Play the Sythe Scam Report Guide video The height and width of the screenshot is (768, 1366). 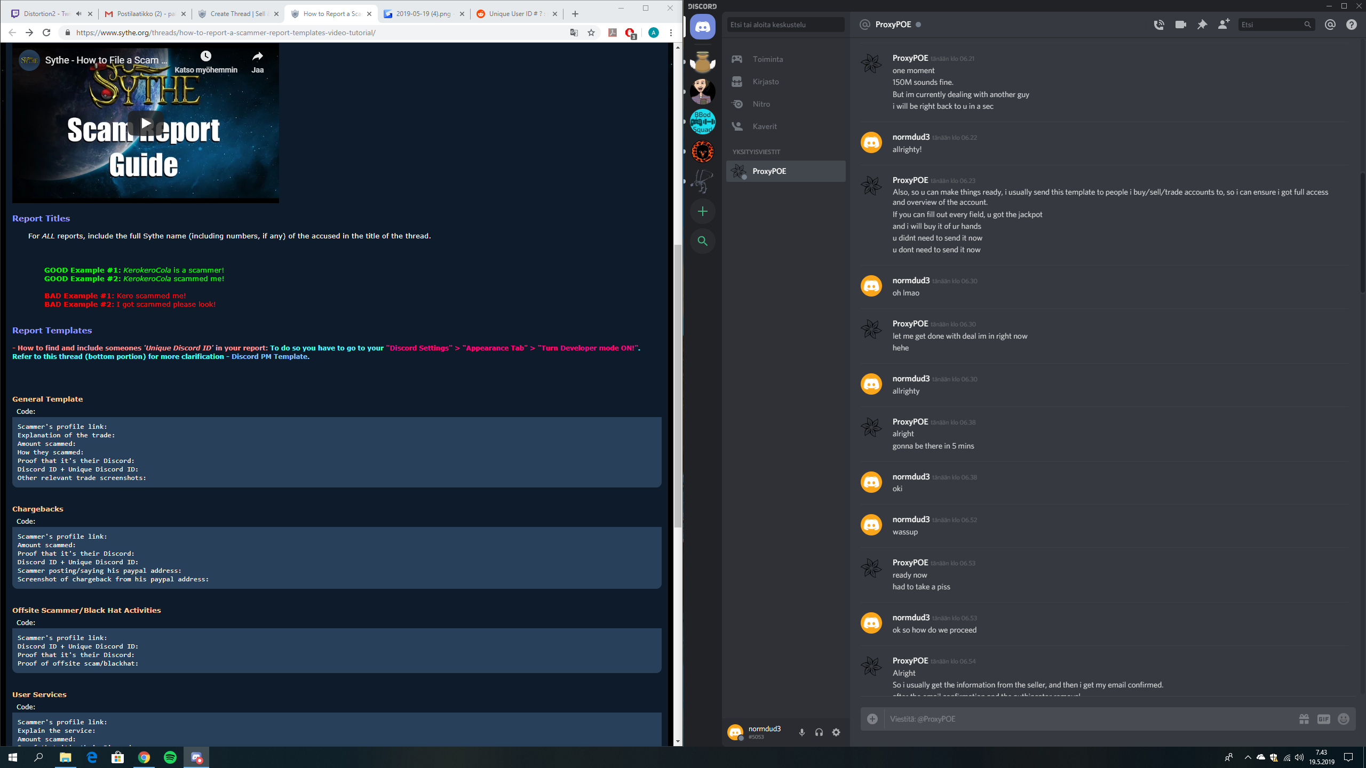(145, 123)
